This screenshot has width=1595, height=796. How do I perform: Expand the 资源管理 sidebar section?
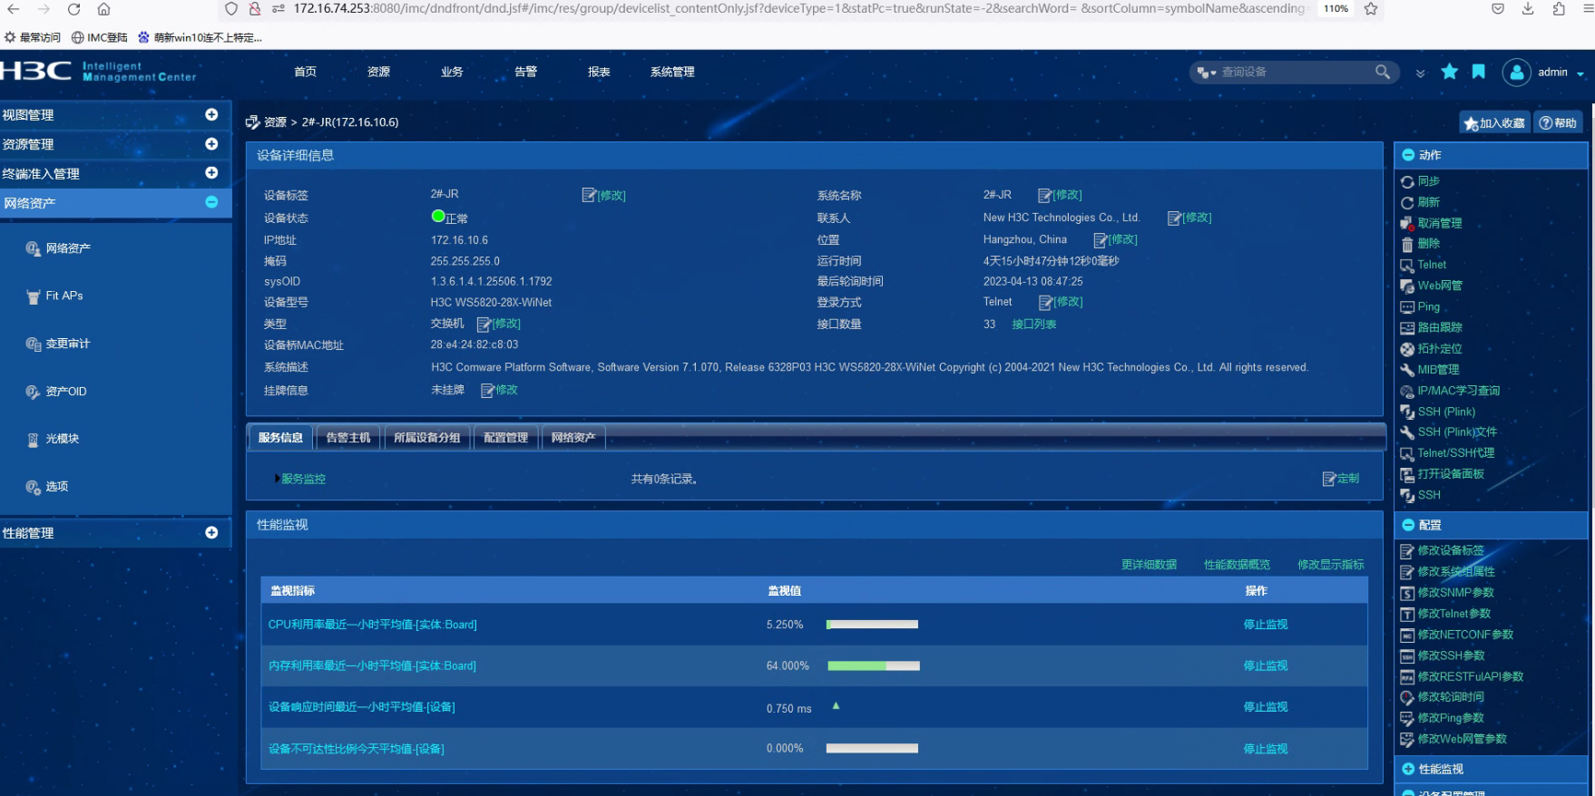211,143
